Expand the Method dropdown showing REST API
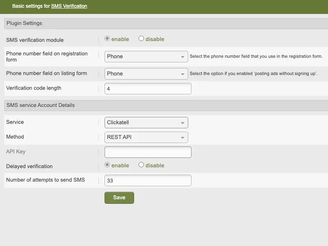This screenshot has width=328, height=246. [x=146, y=137]
